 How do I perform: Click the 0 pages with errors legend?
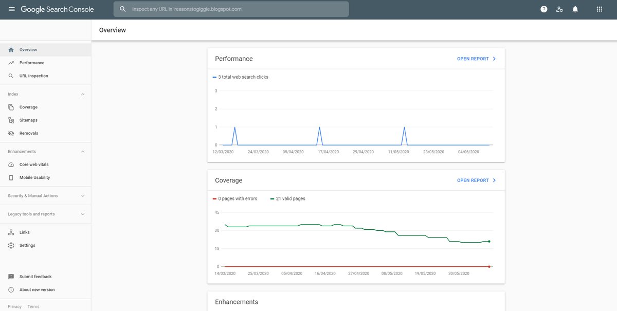235,198
